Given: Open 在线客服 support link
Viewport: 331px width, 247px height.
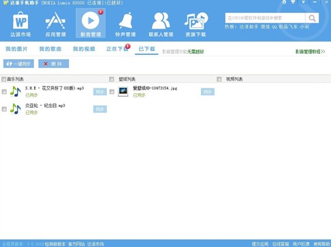Looking at the screenshot, I should coord(281,244).
